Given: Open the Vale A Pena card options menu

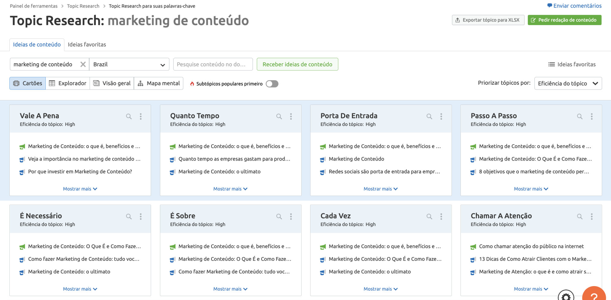Looking at the screenshot, I should point(141,116).
